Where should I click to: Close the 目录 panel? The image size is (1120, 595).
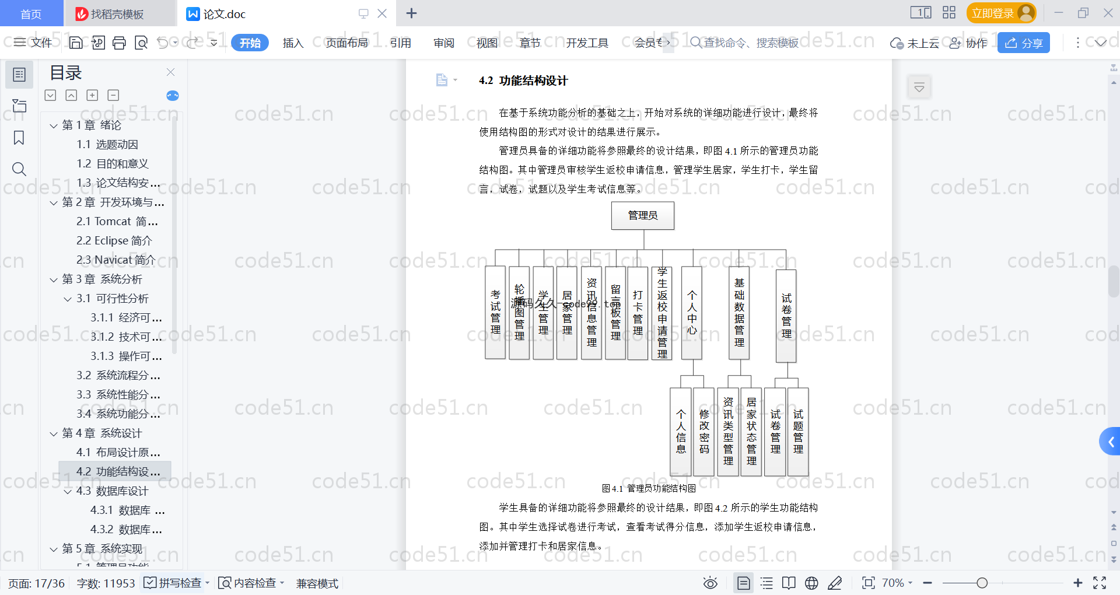click(170, 72)
